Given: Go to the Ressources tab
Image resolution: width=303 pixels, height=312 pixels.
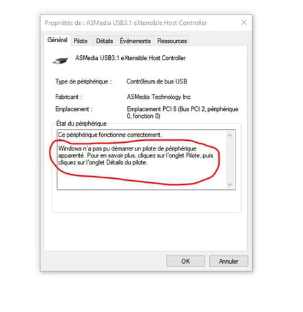Looking at the screenshot, I should click(x=172, y=41).
